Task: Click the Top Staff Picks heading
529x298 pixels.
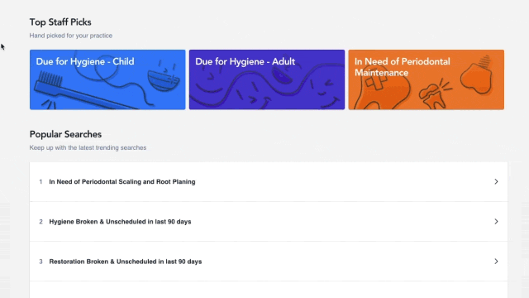Action: [60, 22]
